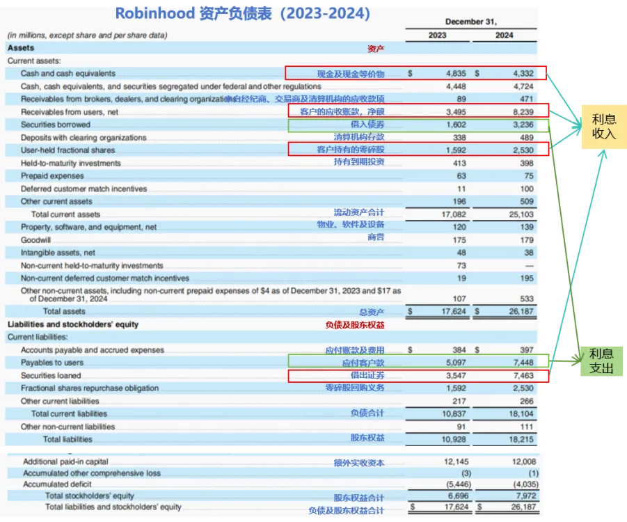The image size is (627, 522).
Task: Click '股东权益合计' translation label
Action: pyautogui.click(x=359, y=498)
